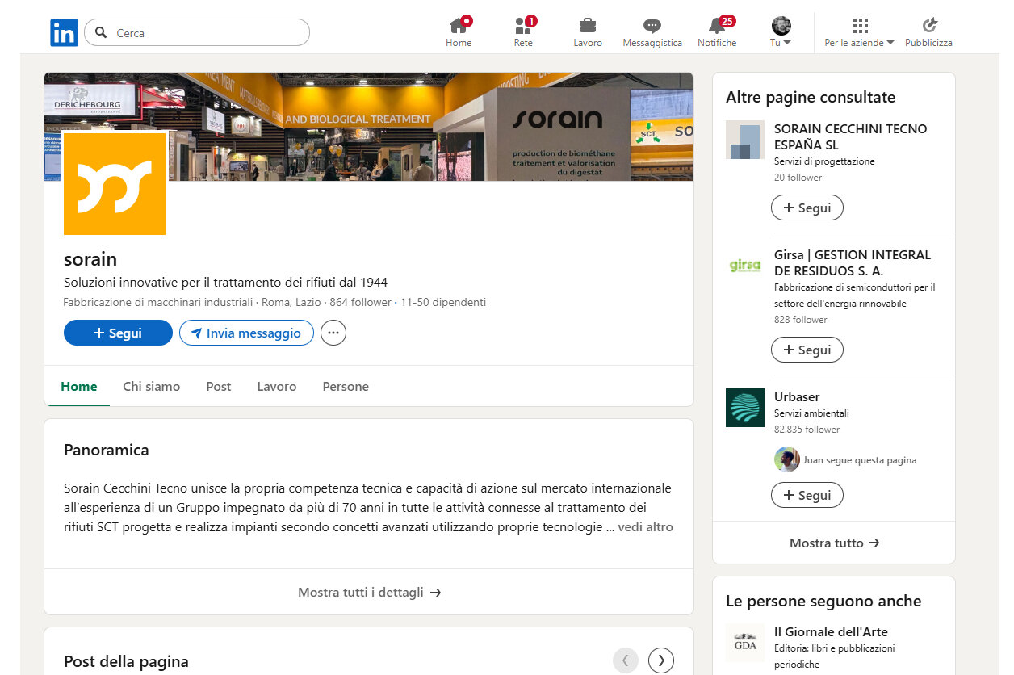This screenshot has height=675, width=1014.
Task: Click the profile avatar labeled Tu
Action: (x=781, y=26)
